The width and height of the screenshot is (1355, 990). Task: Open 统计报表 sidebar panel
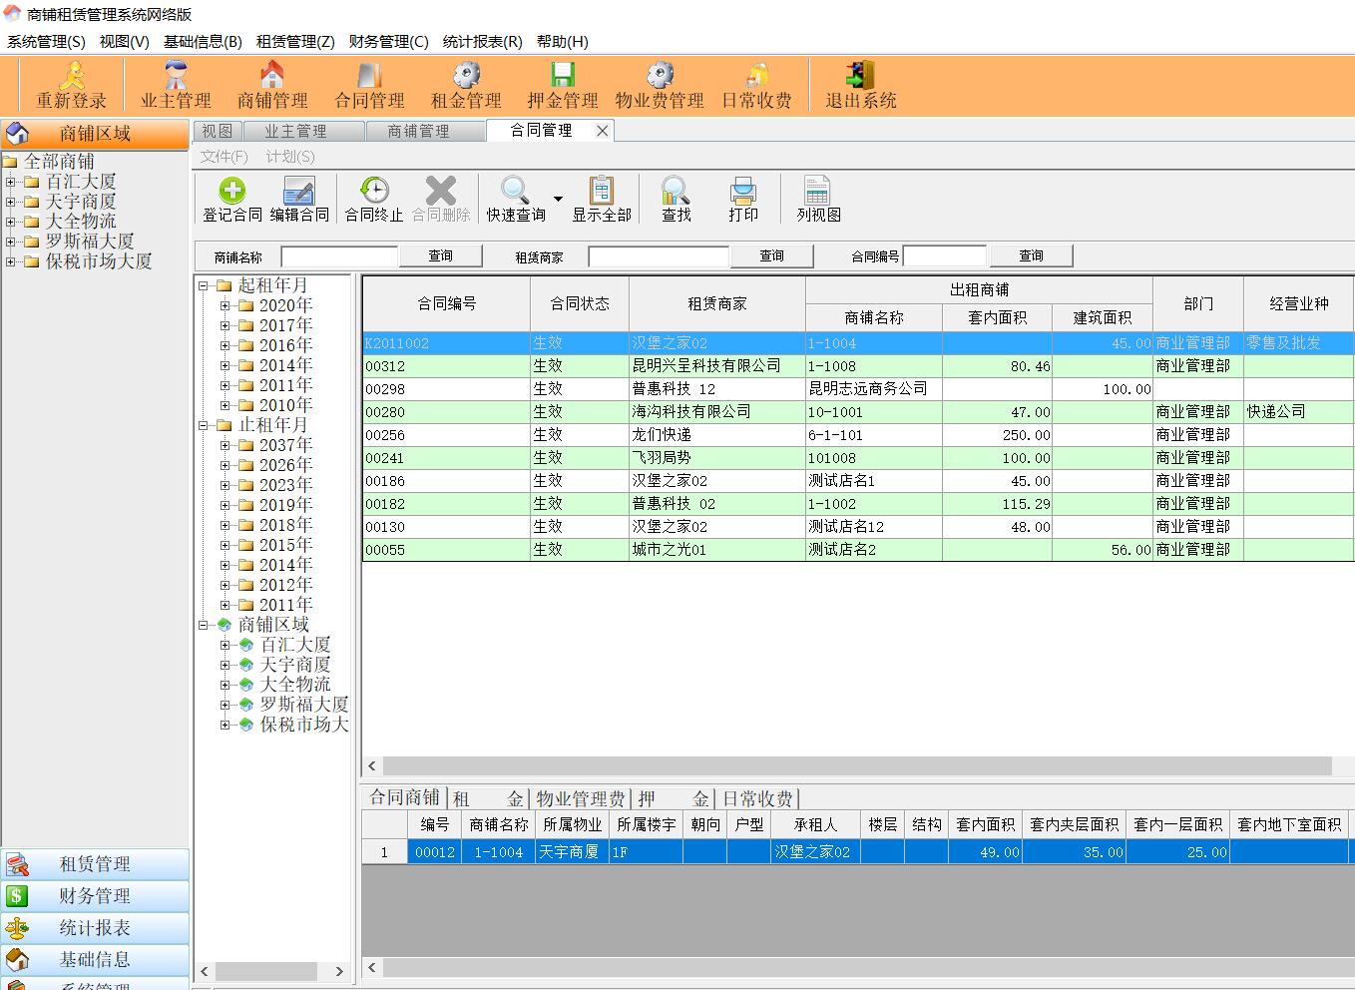coord(95,928)
